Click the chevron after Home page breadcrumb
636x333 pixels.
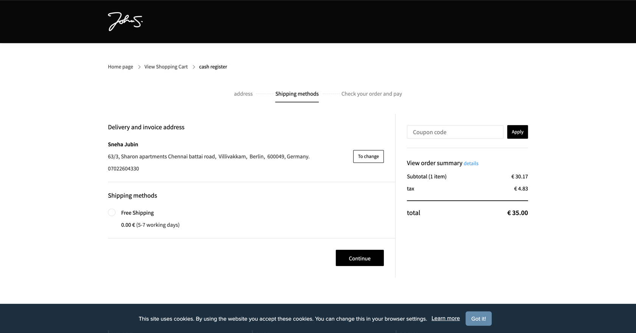coord(139,67)
